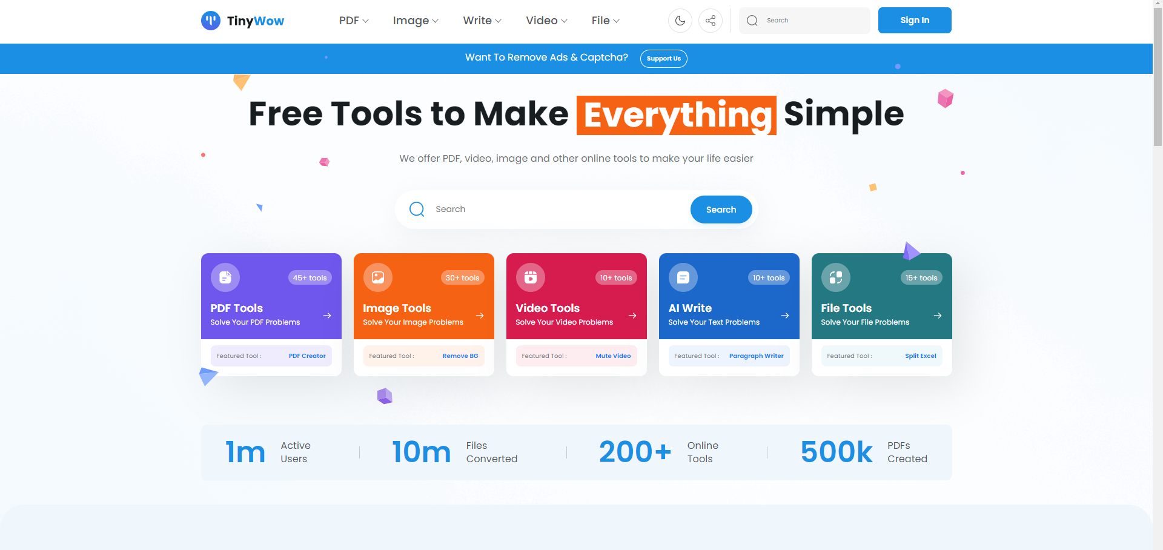Viewport: 1163px width, 550px height.
Task: Click the magnifier icon in the main search bar
Action: tap(417, 209)
